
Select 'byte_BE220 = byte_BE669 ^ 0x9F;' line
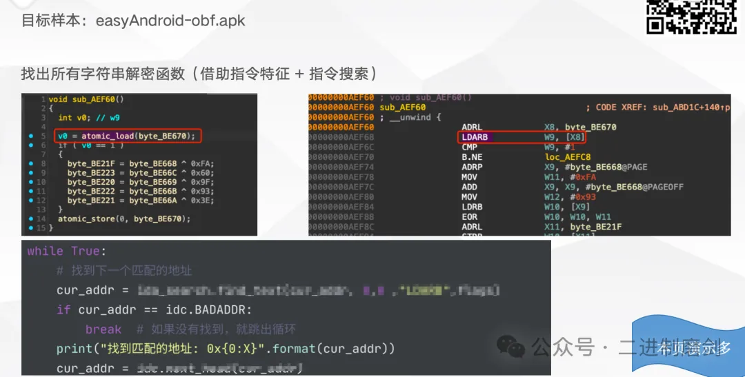(141, 182)
